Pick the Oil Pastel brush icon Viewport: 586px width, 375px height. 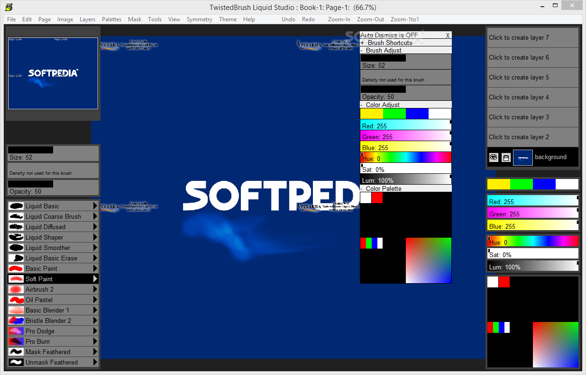pyautogui.click(x=16, y=300)
